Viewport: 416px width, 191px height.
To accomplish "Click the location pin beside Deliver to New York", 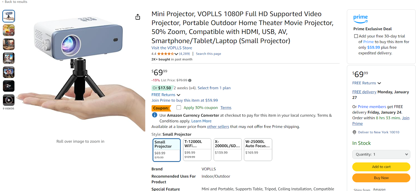I will 354,132.
